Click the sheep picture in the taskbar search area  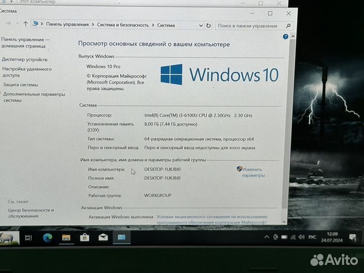coord(9,238)
